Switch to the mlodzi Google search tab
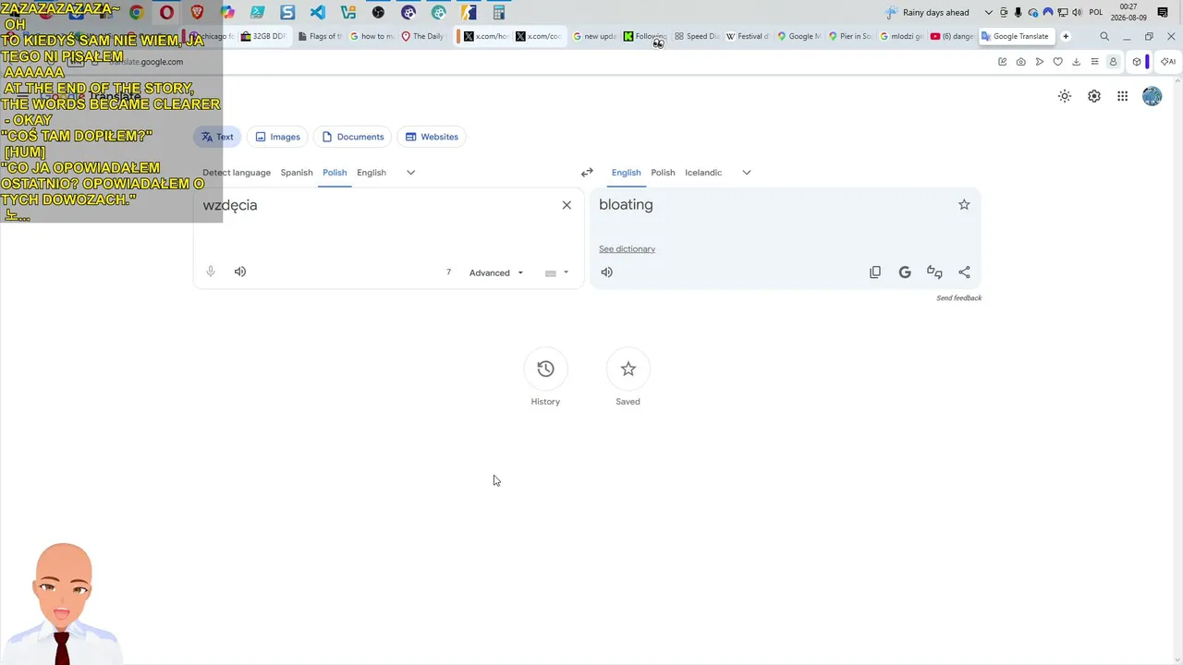This screenshot has height=665, width=1183. point(903,37)
